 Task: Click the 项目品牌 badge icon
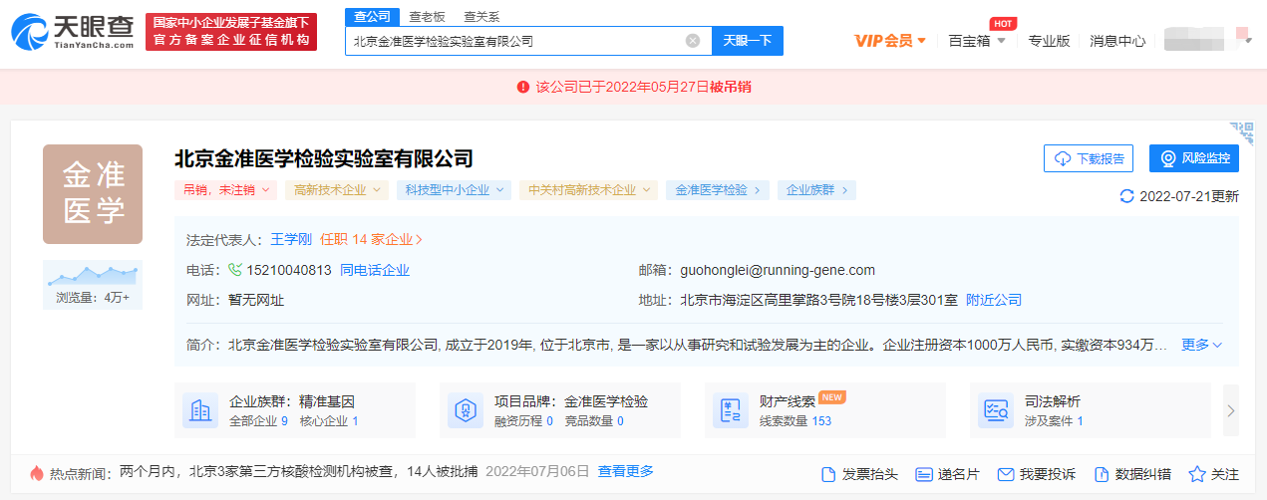click(x=466, y=410)
